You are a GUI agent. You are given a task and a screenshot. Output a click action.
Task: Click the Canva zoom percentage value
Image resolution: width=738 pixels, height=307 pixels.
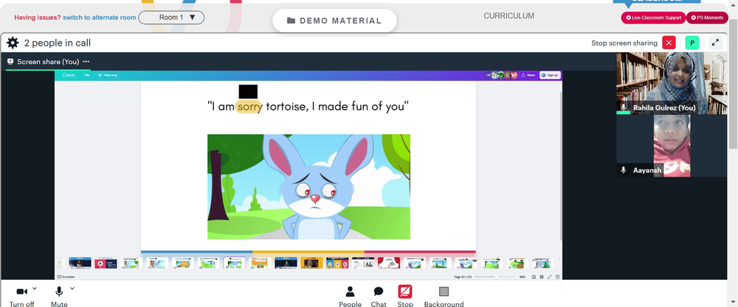click(x=523, y=277)
